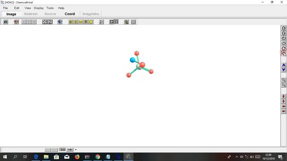
Task: Open the Edit menu
Action: [x=17, y=8]
